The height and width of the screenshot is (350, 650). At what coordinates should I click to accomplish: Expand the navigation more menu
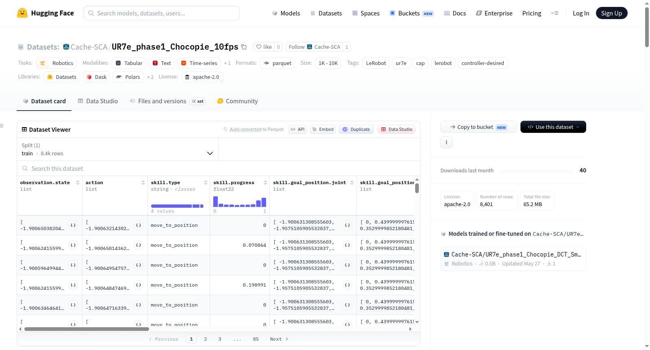555,13
